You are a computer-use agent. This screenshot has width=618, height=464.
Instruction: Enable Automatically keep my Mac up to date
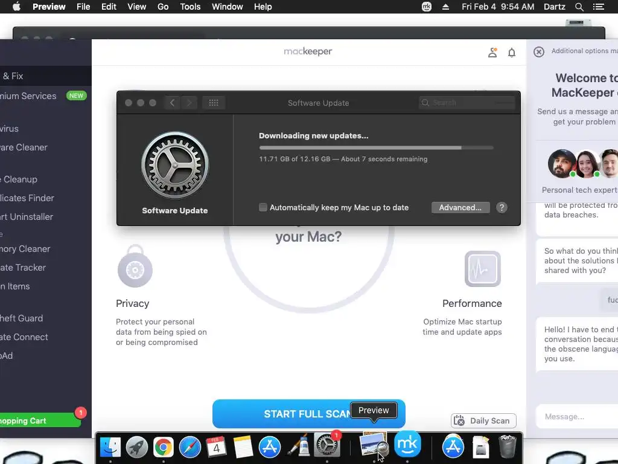tap(263, 207)
